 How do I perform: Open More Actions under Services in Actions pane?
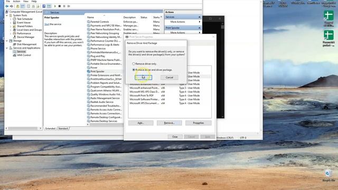183,22
